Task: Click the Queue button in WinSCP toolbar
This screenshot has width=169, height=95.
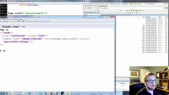Action: (x=125, y=4)
